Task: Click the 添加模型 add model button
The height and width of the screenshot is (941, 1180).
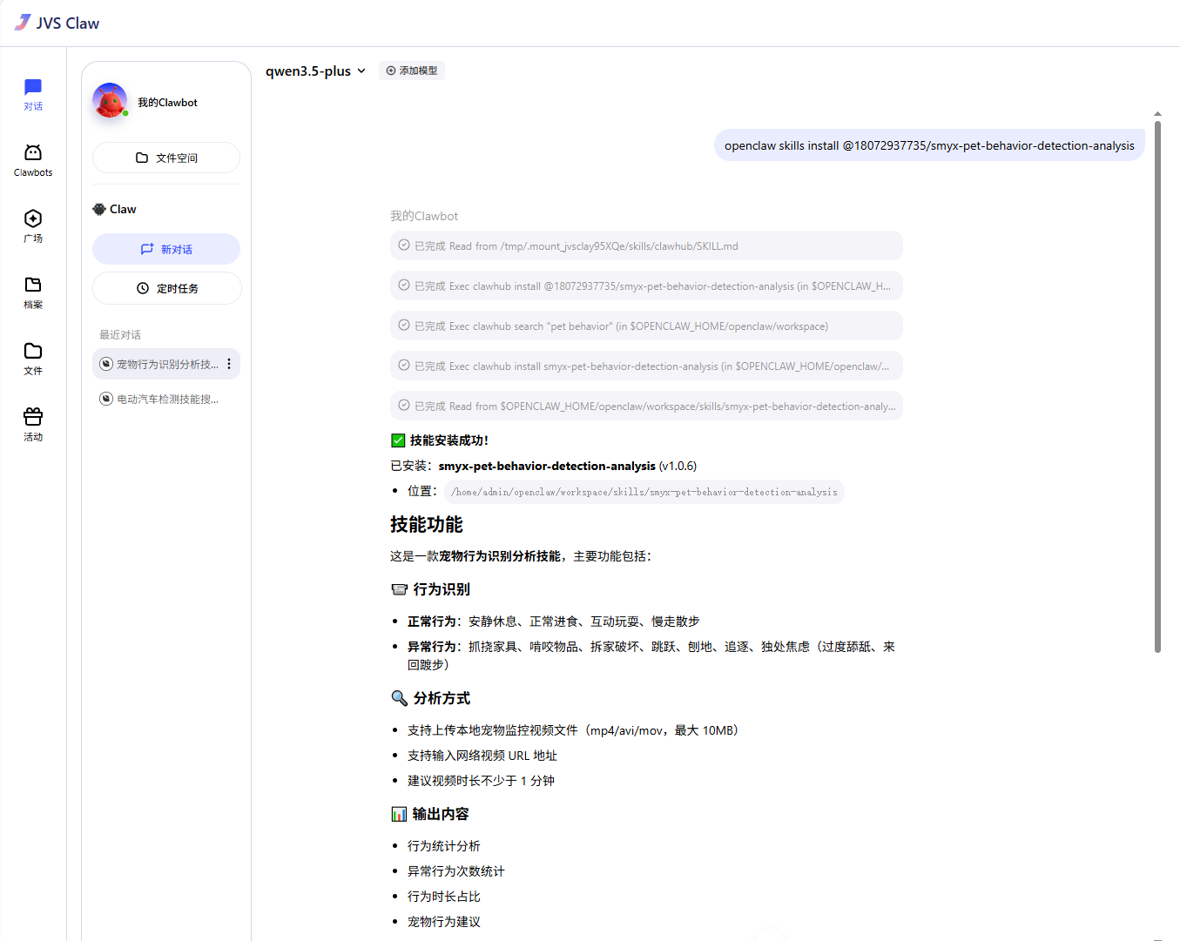Action: click(x=412, y=71)
